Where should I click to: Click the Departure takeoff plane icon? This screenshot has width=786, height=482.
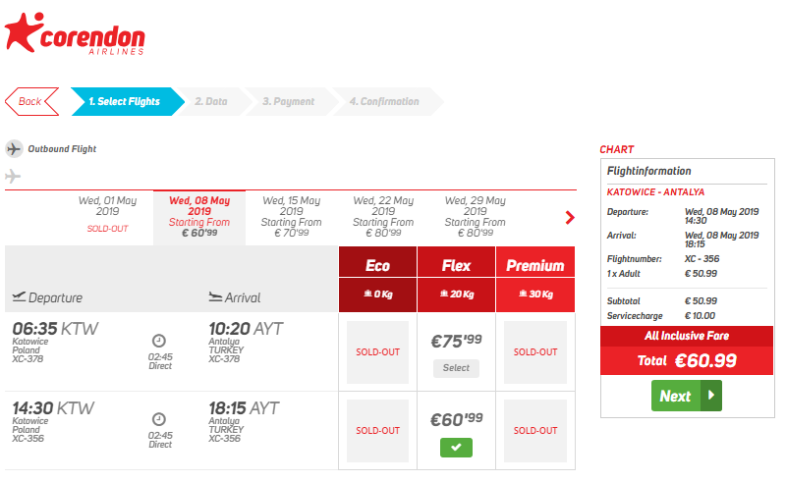click(x=19, y=296)
